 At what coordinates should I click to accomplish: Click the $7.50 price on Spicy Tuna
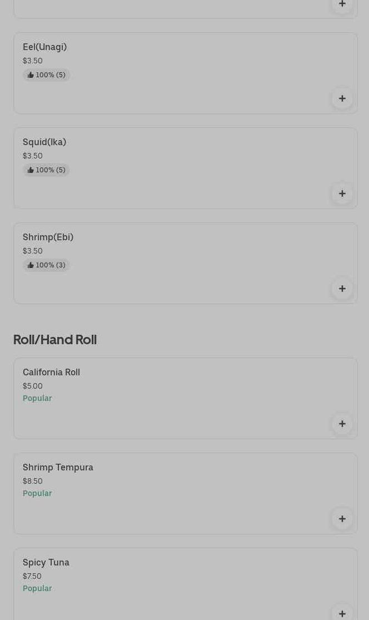tap(32, 576)
